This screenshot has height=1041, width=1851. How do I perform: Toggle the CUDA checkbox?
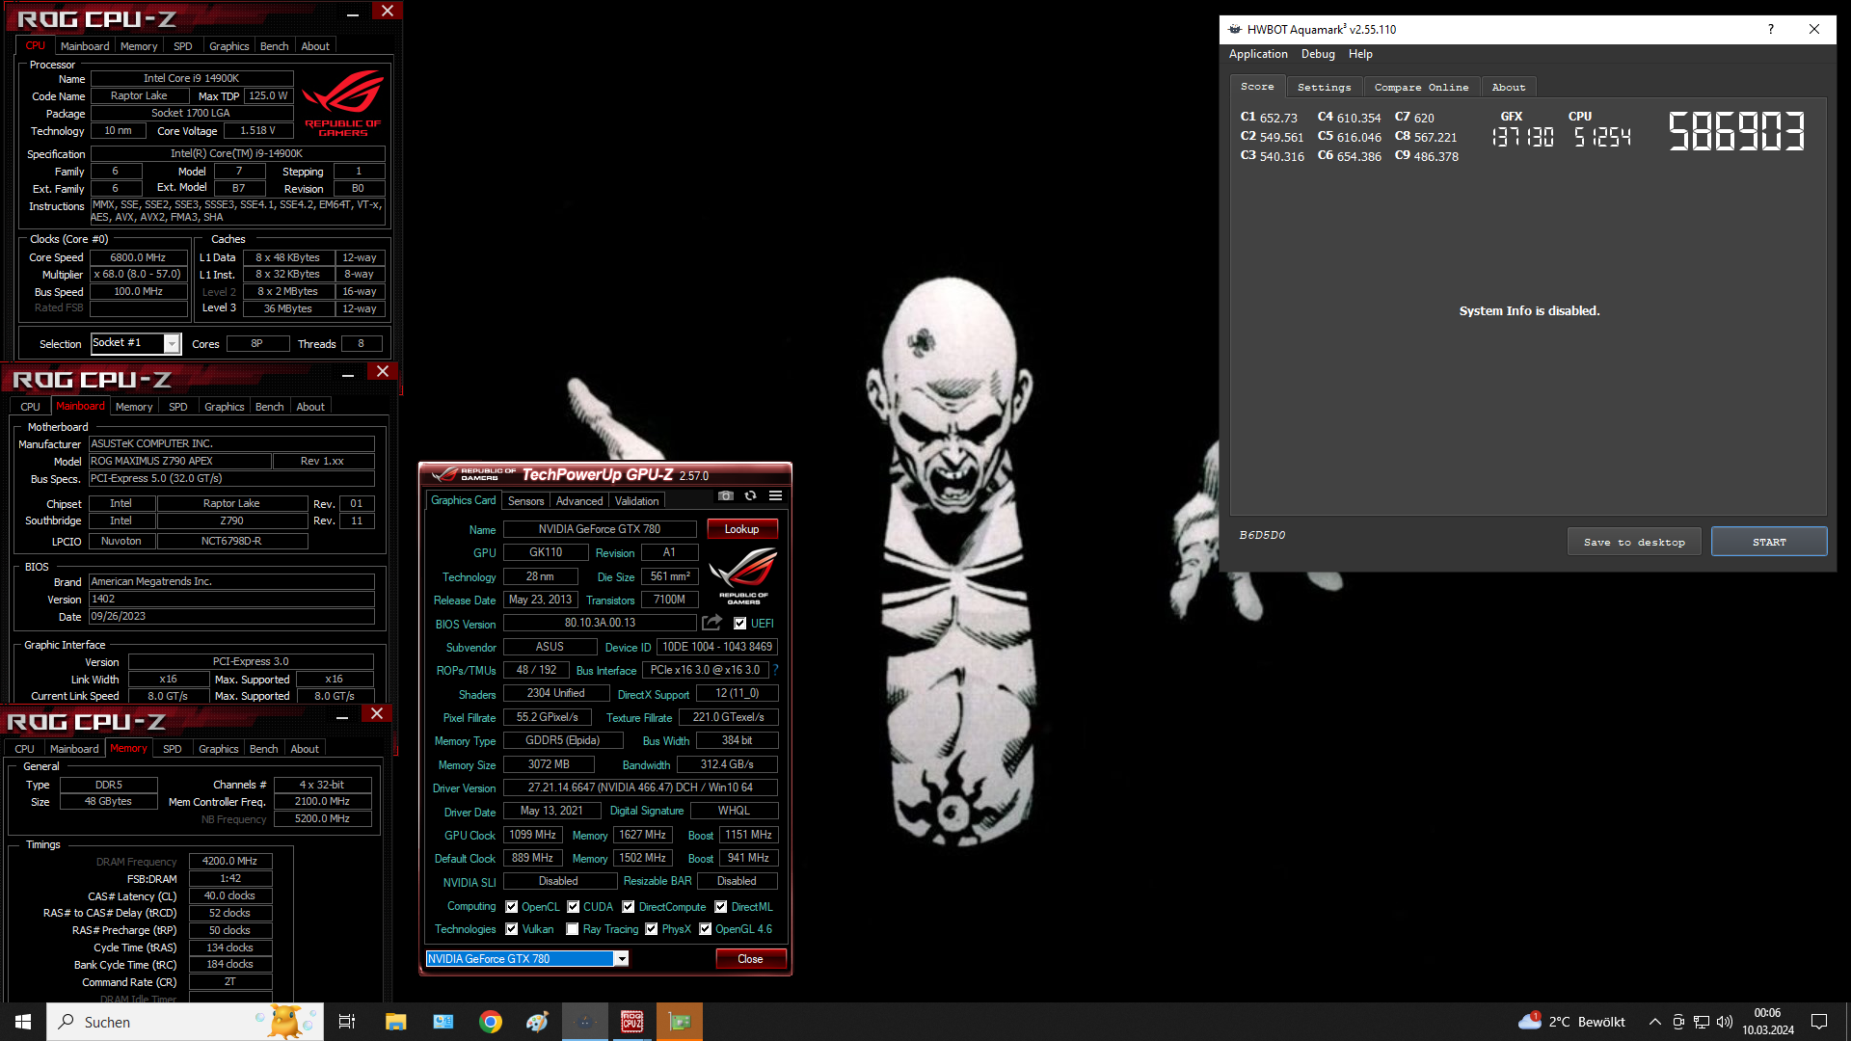(x=574, y=907)
